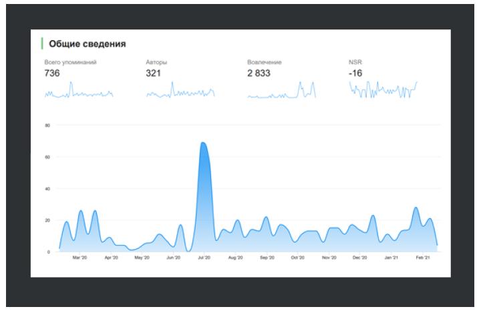
Task: Click the Mar '20 axis label
Action: coord(79,258)
